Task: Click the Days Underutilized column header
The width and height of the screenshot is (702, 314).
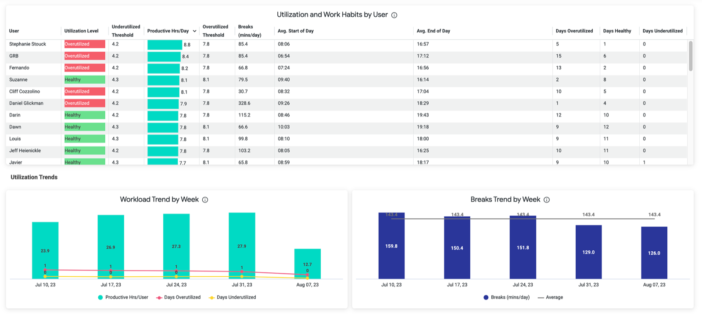Action: coord(663,31)
